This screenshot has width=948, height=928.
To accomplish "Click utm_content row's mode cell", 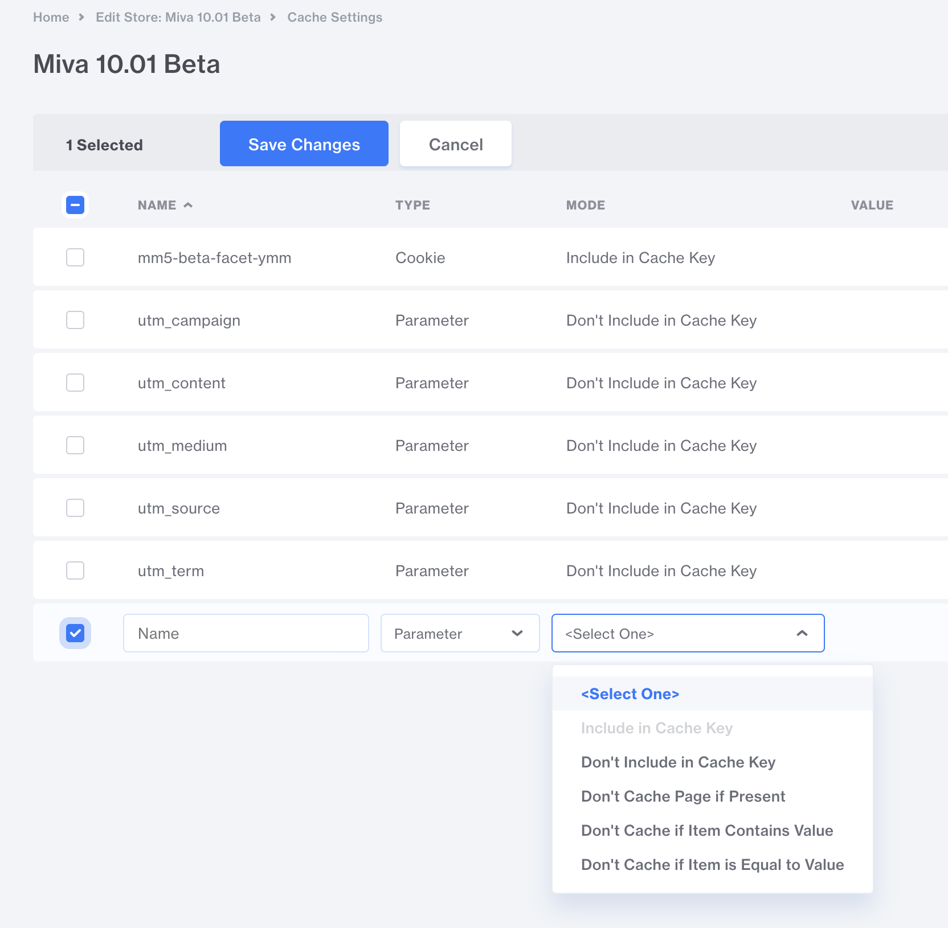I will 661,383.
